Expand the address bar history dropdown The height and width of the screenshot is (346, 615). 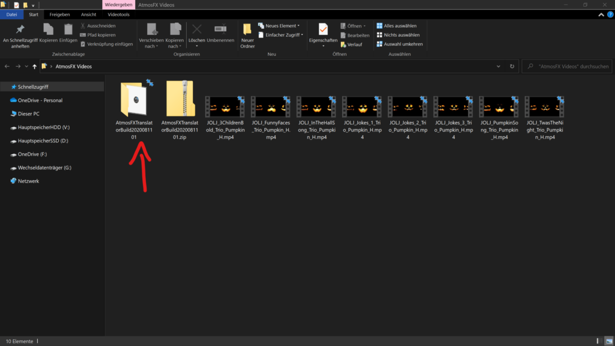point(498,66)
